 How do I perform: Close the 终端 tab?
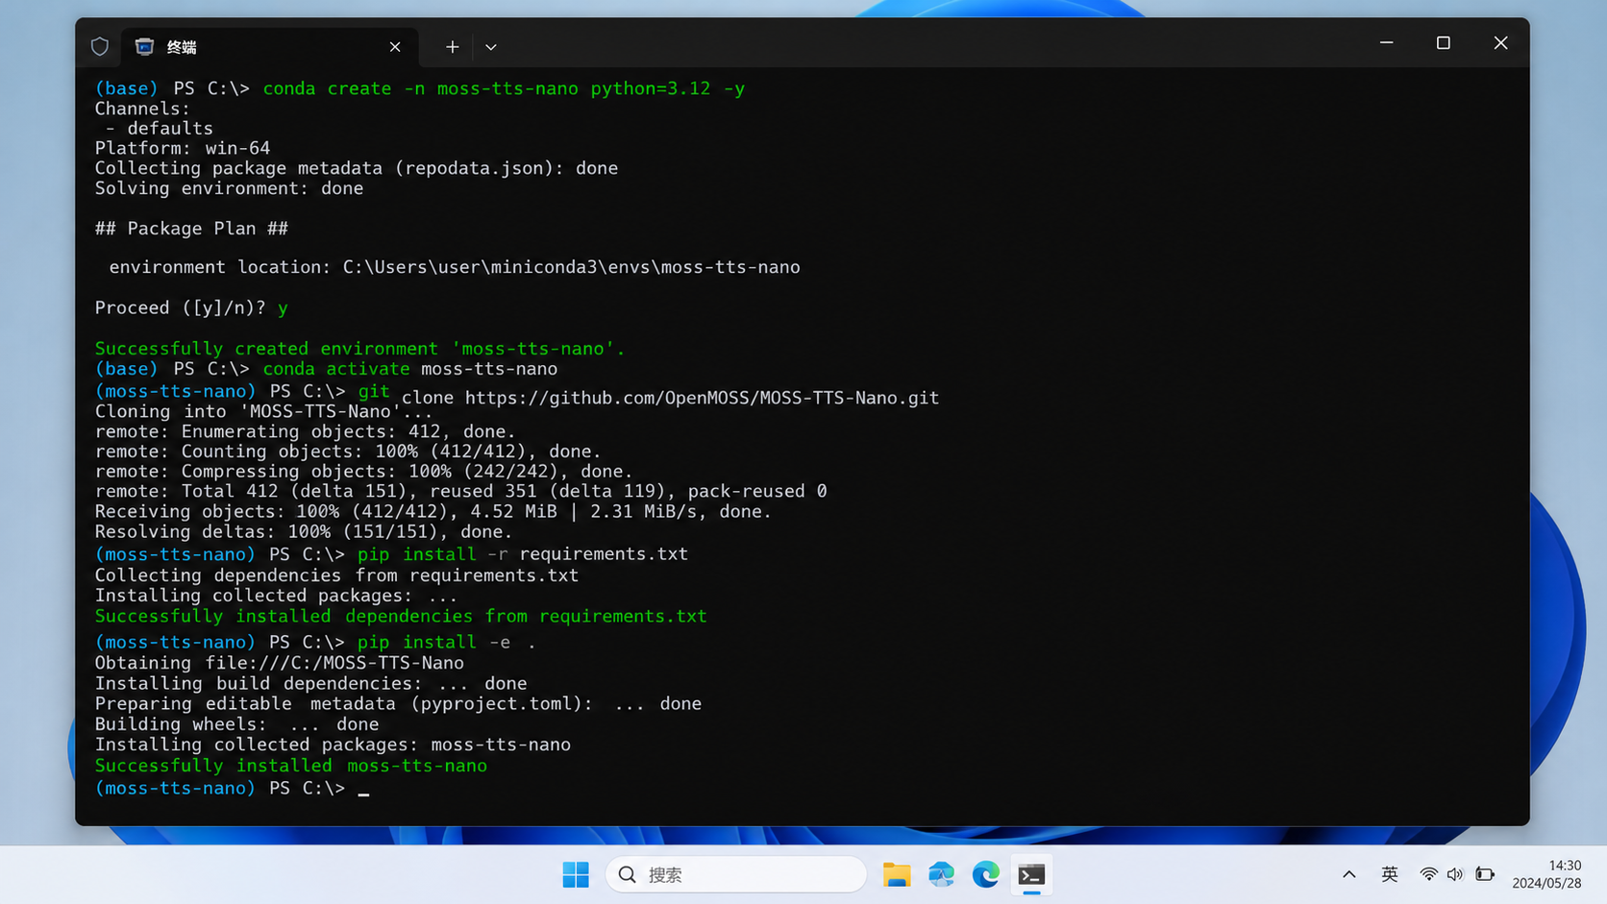coord(395,46)
